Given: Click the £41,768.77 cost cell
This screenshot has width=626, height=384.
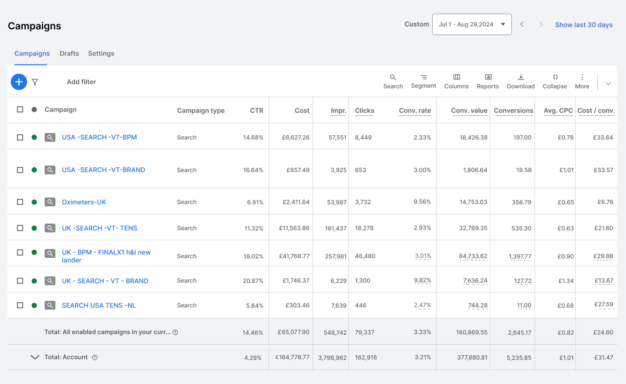Looking at the screenshot, I should pyautogui.click(x=294, y=256).
